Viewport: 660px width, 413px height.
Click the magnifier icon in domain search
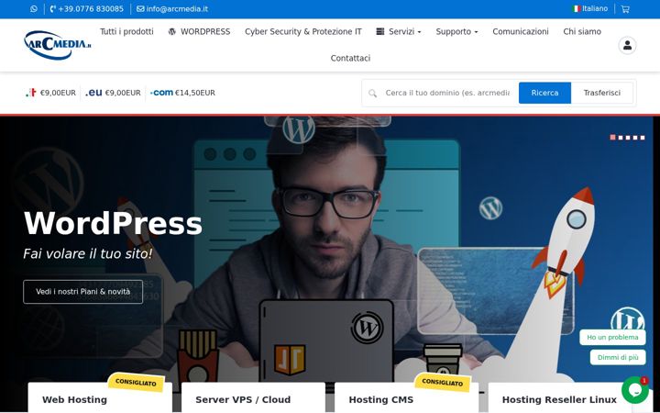pos(372,93)
